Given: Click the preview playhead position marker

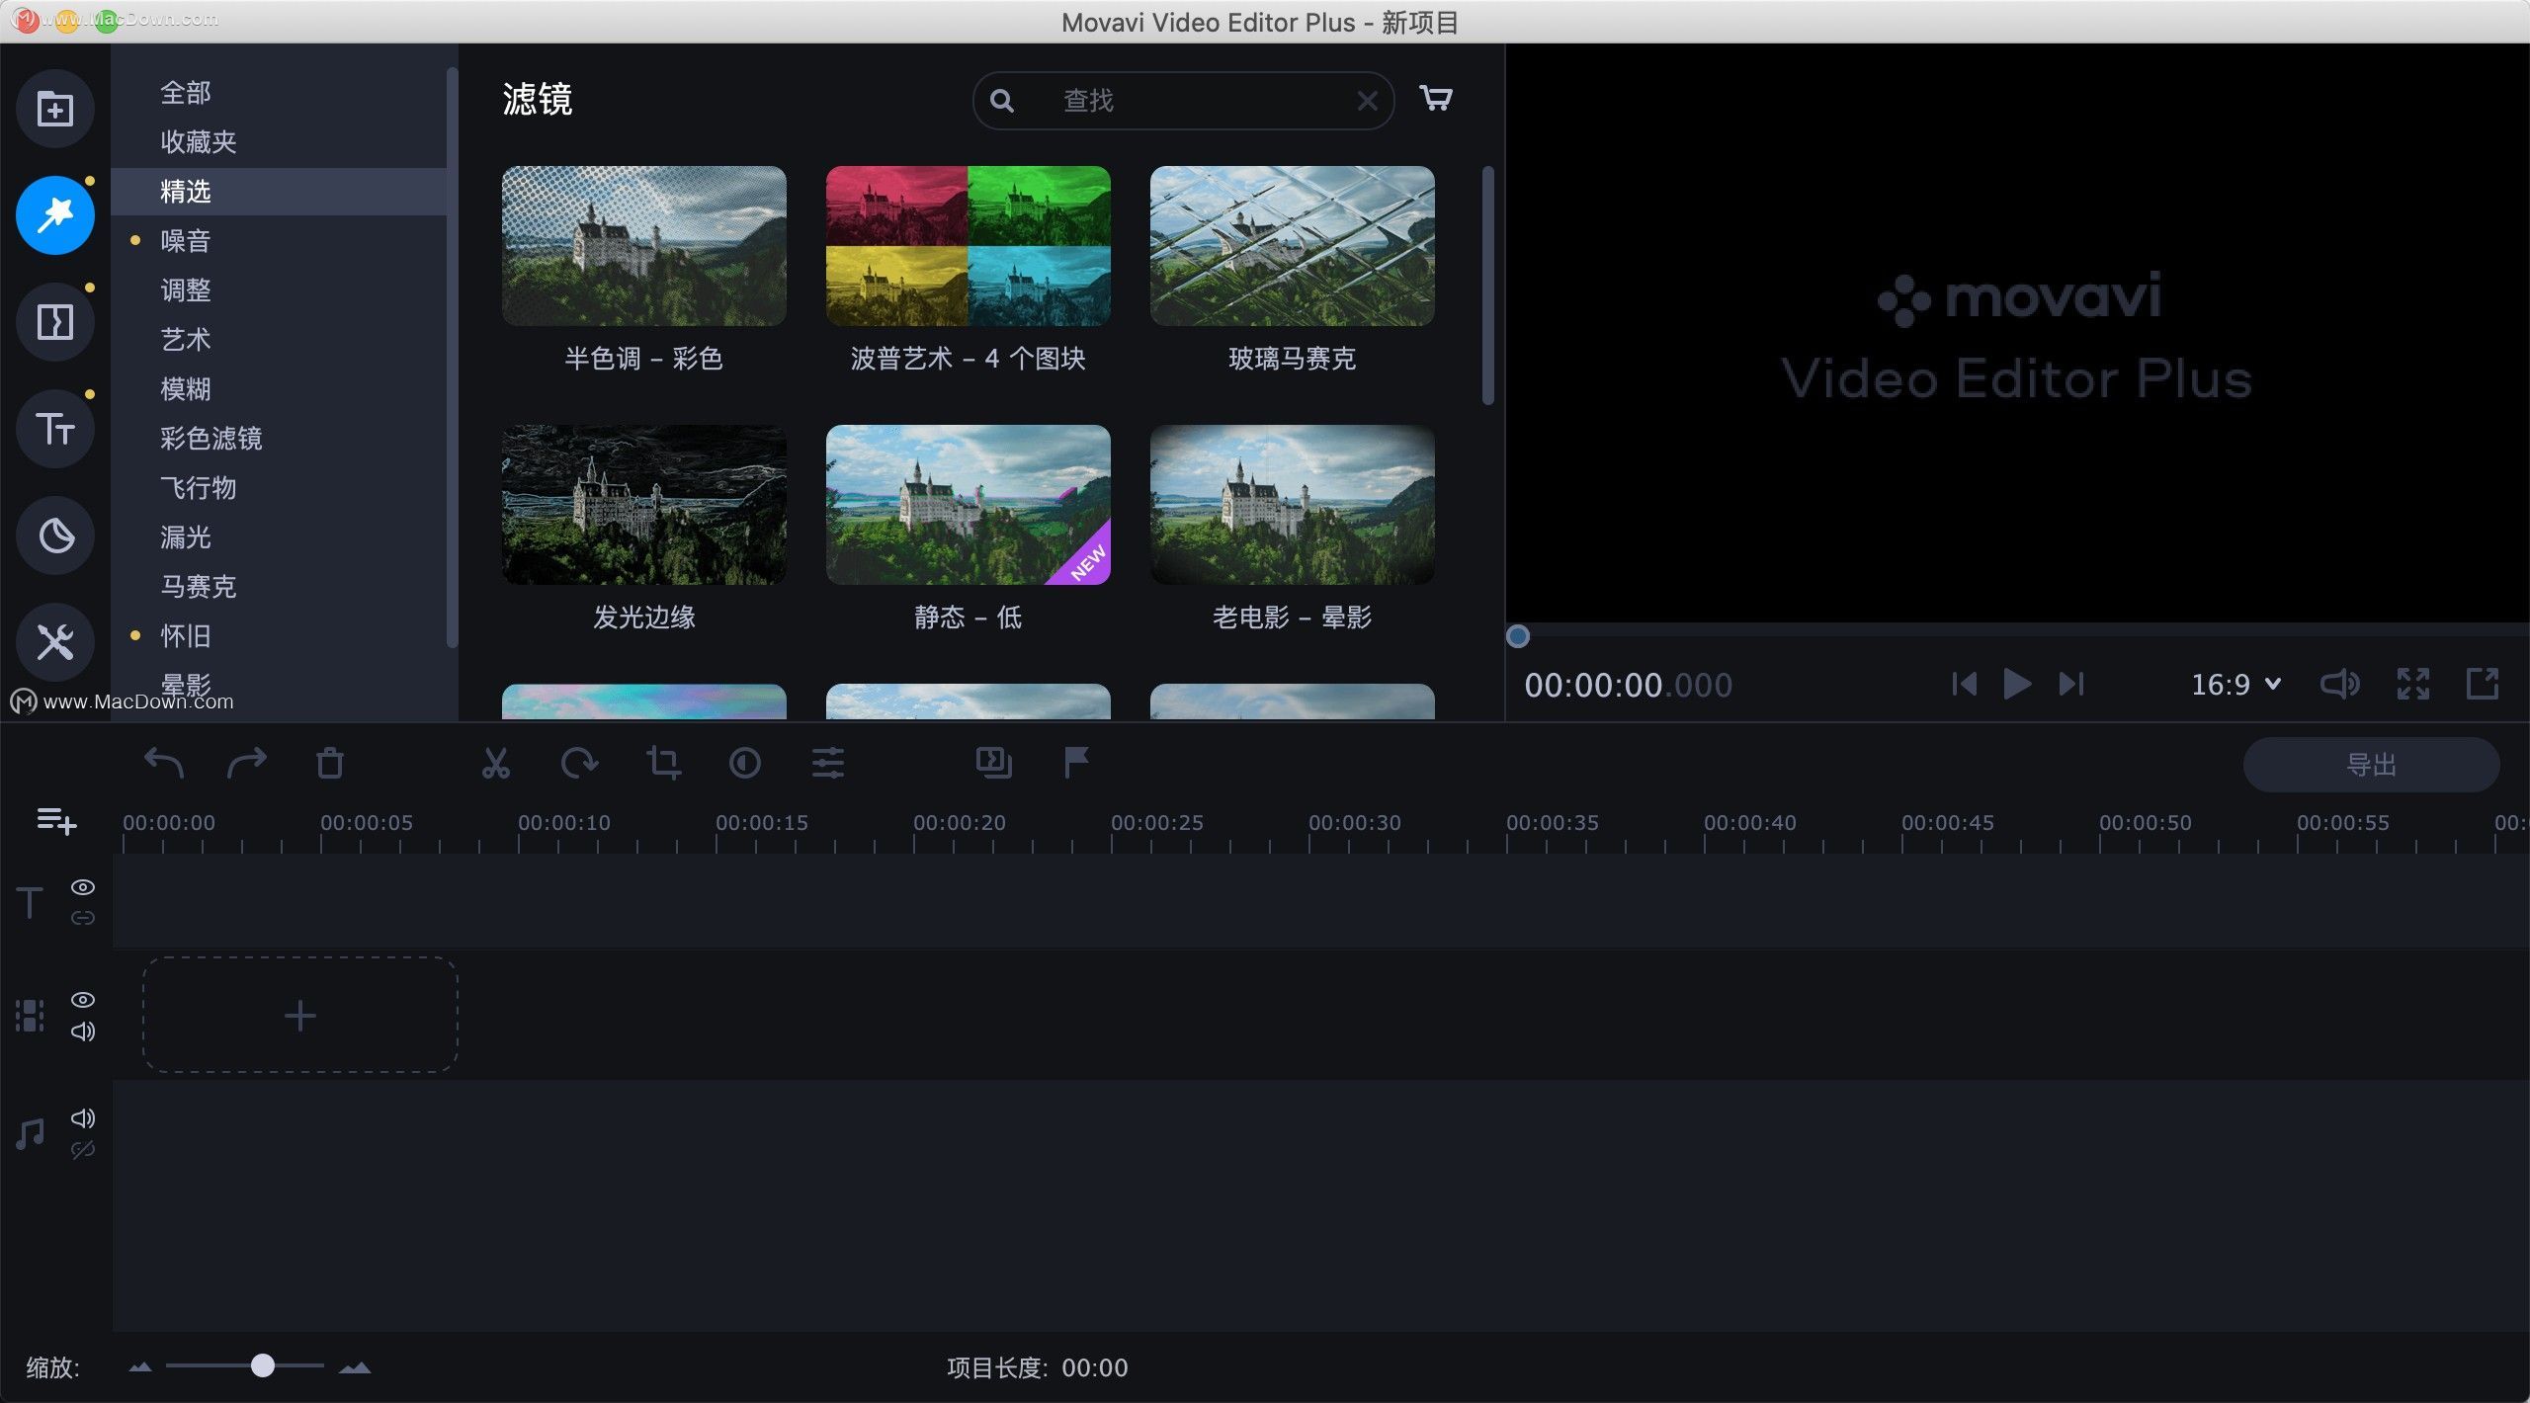Looking at the screenshot, I should 1518,636.
